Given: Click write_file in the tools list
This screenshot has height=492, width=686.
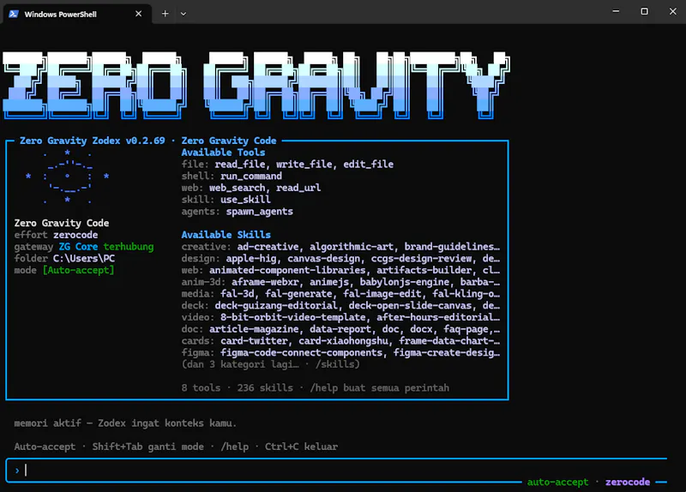Looking at the screenshot, I should click(x=304, y=165).
